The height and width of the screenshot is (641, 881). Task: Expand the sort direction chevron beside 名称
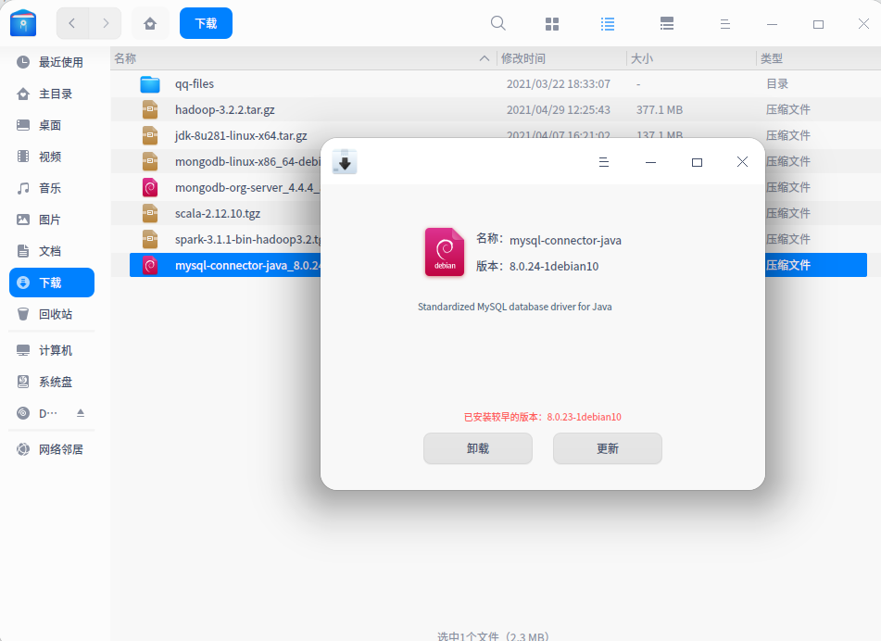[485, 57]
